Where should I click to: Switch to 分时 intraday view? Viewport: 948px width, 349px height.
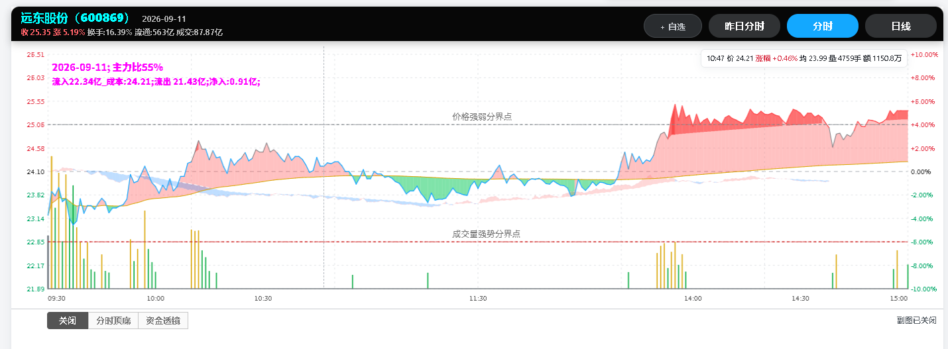click(x=822, y=26)
